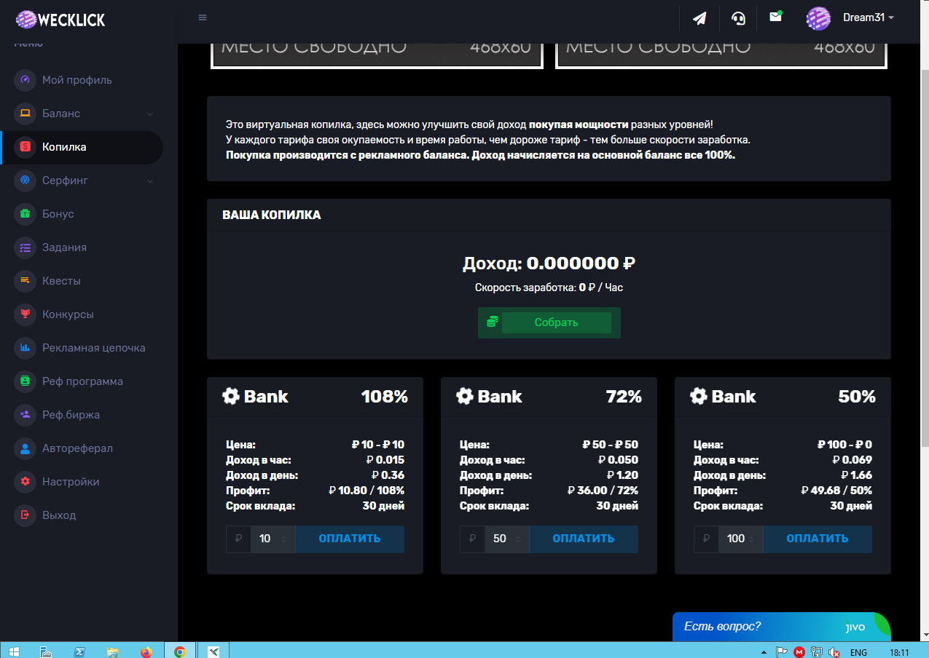Click the Telegram paper plane icon

(x=699, y=18)
